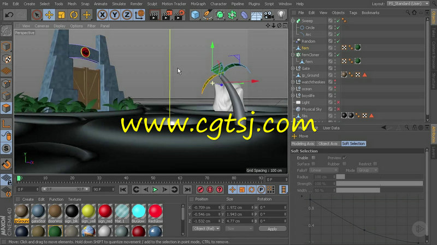Adjust the Strength slider

[x=379, y=183]
